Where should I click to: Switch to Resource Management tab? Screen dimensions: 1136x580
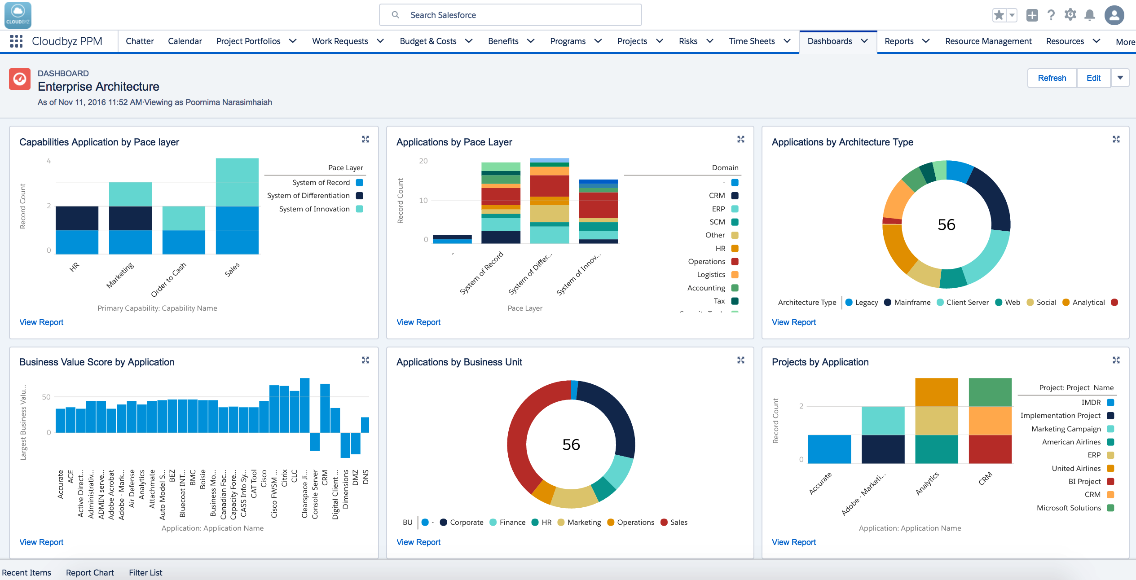pyautogui.click(x=988, y=41)
